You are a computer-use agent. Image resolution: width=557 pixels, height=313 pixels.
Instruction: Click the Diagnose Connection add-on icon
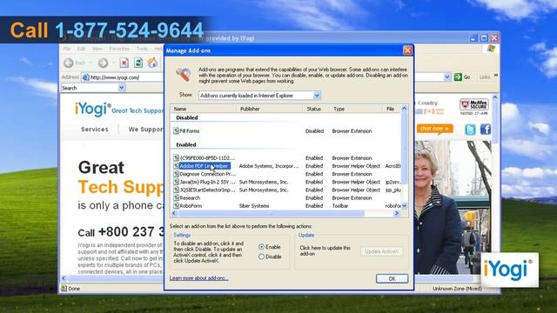click(x=176, y=174)
